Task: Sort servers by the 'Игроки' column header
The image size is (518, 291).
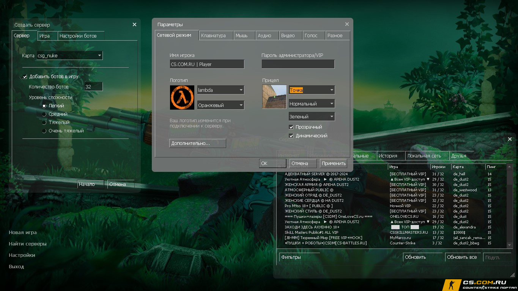Action: 441,167
